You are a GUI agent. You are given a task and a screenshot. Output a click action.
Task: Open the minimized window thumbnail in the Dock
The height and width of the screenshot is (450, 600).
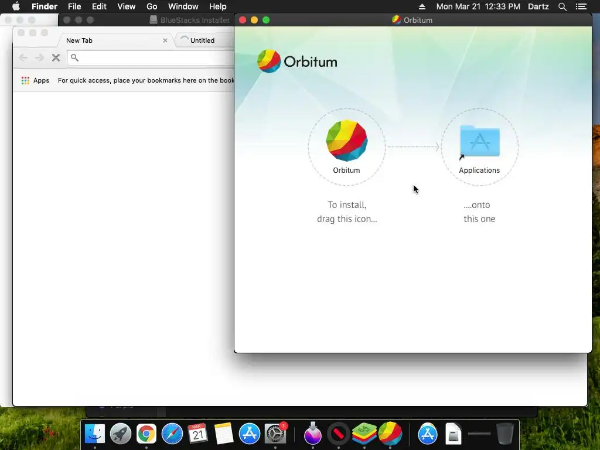(x=479, y=434)
